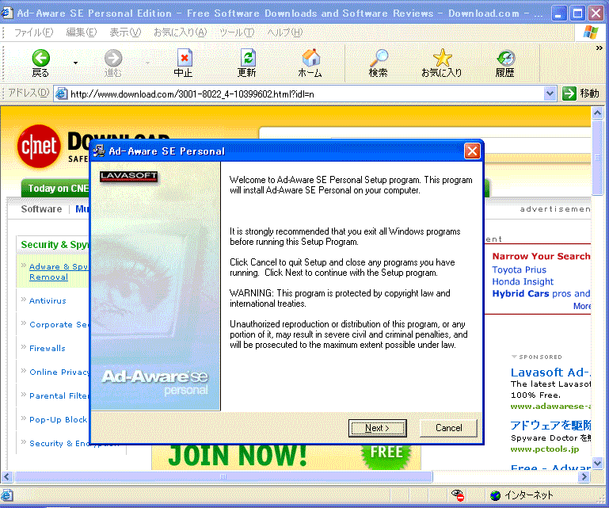This screenshot has width=609, height=508.
Task: Open the Corporate Security link
Action: (59, 325)
